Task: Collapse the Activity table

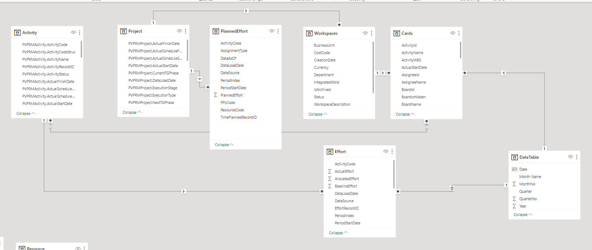Action: click(26, 113)
